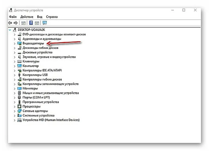Click the Устройства HID icon
This screenshot has height=151, width=209.
click(20, 120)
